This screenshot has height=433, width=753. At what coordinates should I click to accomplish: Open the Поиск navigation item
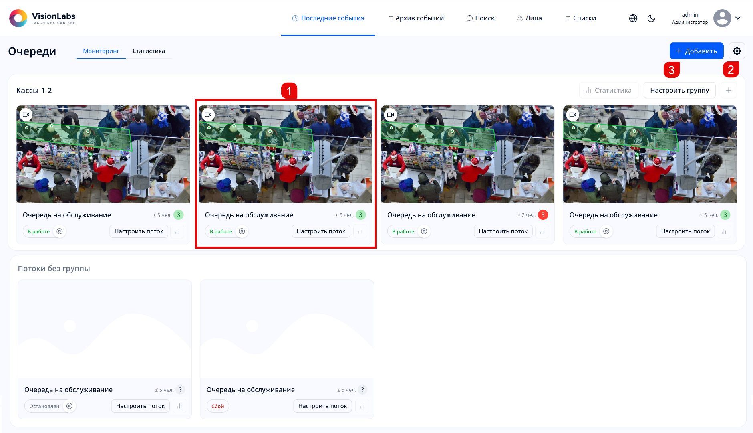click(480, 18)
